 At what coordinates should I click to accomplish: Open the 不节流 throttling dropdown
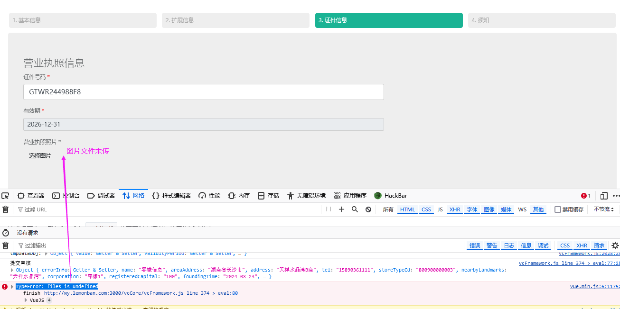(x=603, y=209)
